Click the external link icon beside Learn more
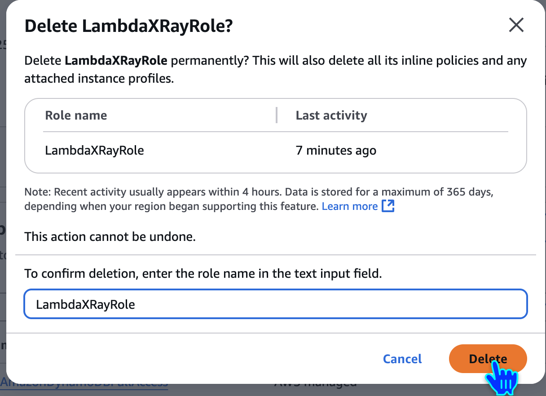Viewport: 546px width, 396px height. [x=387, y=206]
